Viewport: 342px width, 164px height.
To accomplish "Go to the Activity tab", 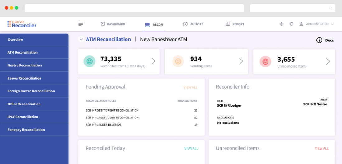I will (x=193, y=24).
